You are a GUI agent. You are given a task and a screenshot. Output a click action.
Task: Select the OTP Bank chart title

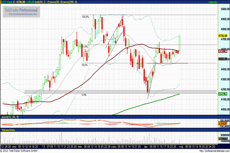point(7,2)
